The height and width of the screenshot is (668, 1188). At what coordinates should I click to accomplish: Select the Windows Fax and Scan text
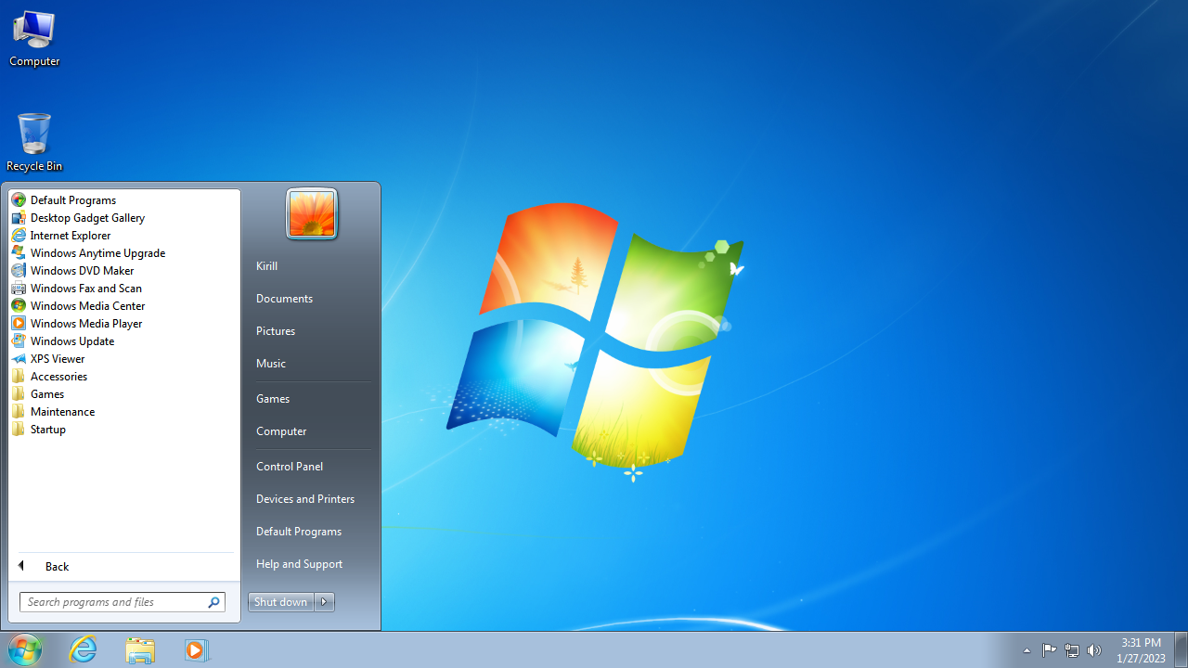86,289
